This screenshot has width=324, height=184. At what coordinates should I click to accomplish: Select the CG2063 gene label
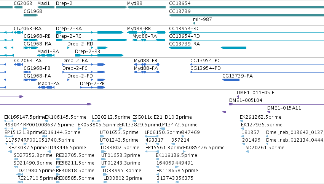[23, 3]
